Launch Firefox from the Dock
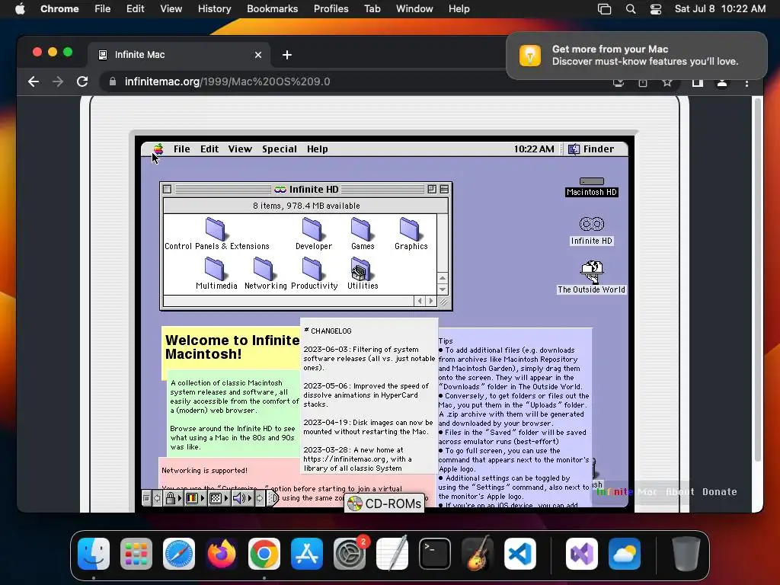Viewport: 780px width, 585px height. pyautogui.click(x=222, y=554)
